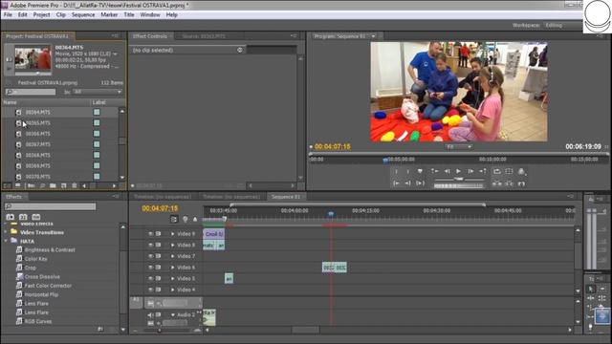This screenshot has height=344, width=612.
Task: Toggle Video 7 track visibility eye
Action: click(151, 256)
